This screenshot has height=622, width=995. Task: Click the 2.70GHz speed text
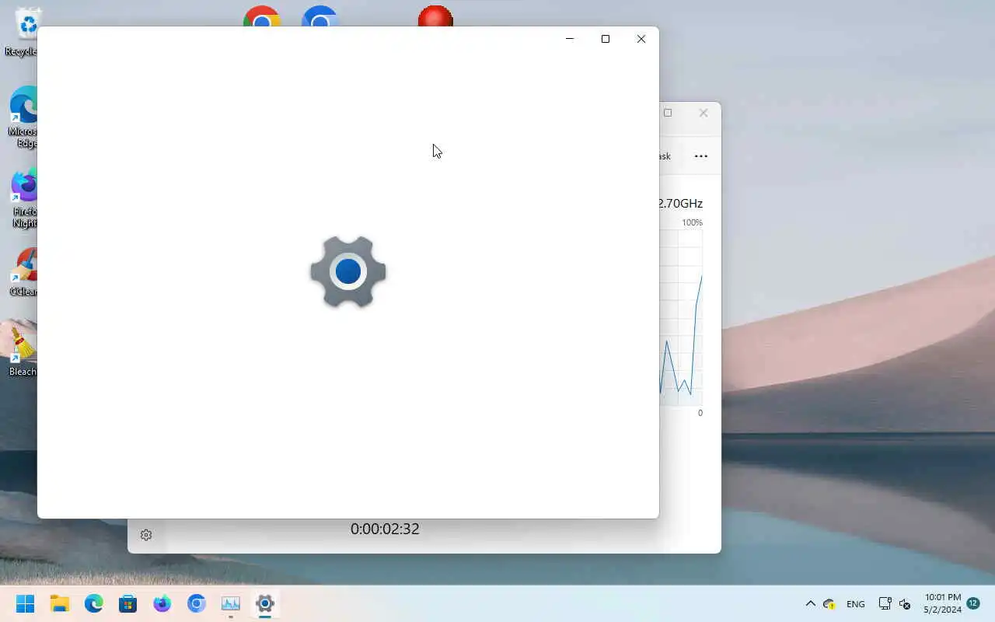[x=681, y=204]
